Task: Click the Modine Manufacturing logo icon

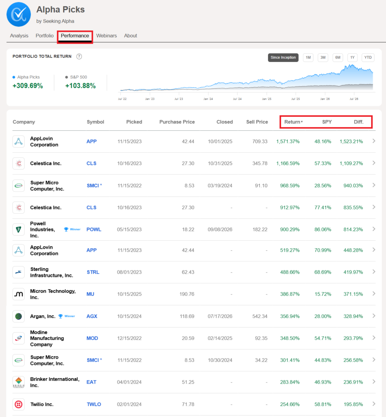Action: (19, 338)
